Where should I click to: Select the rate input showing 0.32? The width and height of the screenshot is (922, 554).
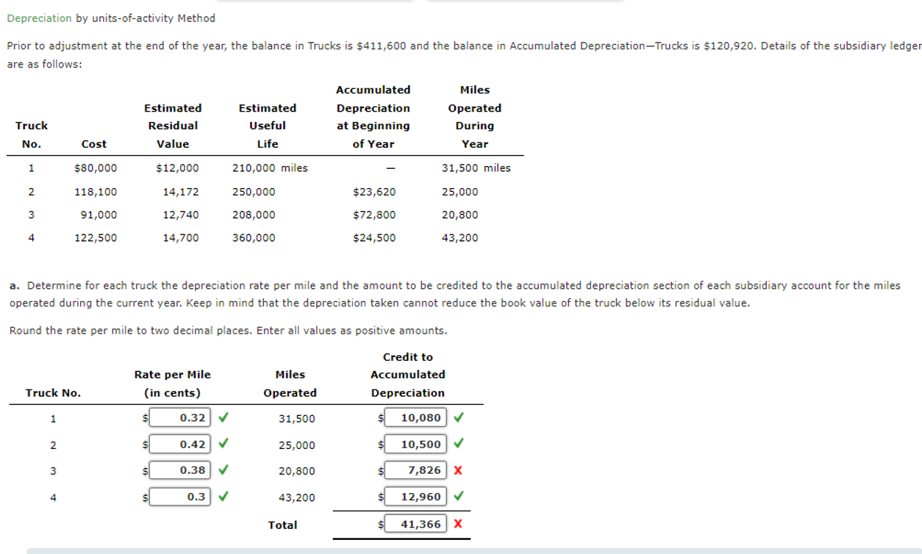pos(180,417)
